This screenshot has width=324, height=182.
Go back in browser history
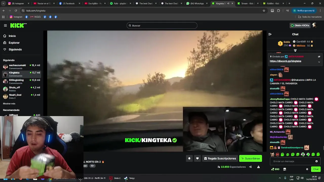coord(4,11)
